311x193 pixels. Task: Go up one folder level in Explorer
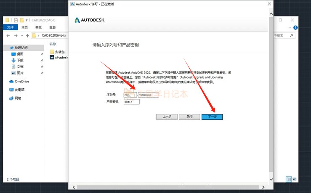click(x=27, y=36)
